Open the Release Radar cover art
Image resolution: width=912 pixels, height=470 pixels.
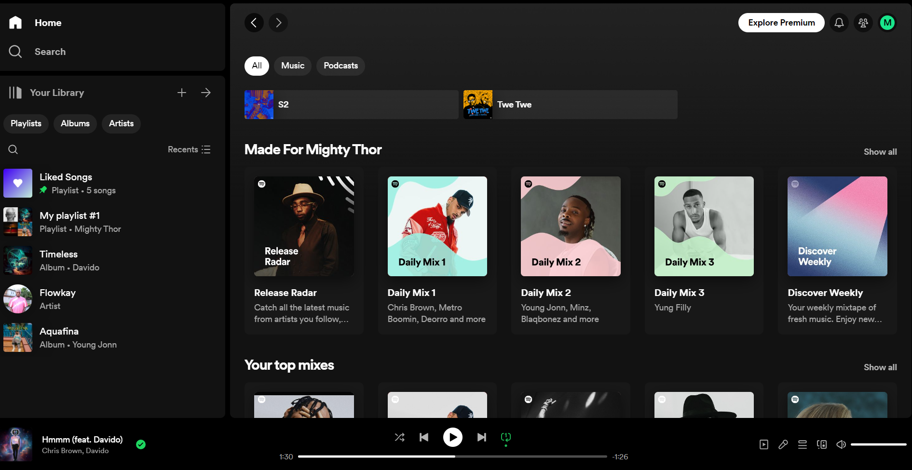click(x=304, y=226)
